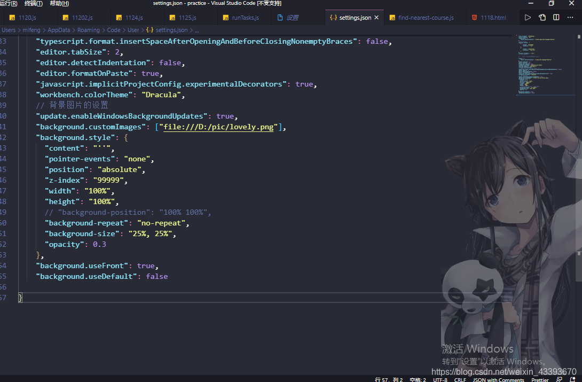Click the "editor.formatOnPaste" setting key

point(84,74)
